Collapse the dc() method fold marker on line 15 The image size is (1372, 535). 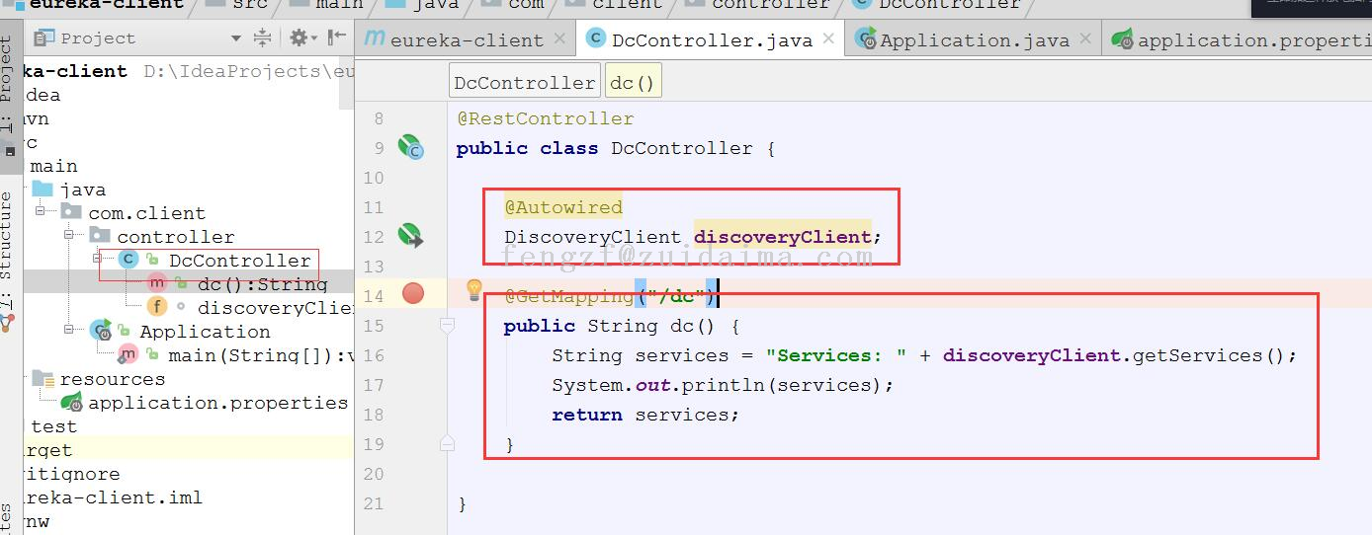[x=447, y=325]
